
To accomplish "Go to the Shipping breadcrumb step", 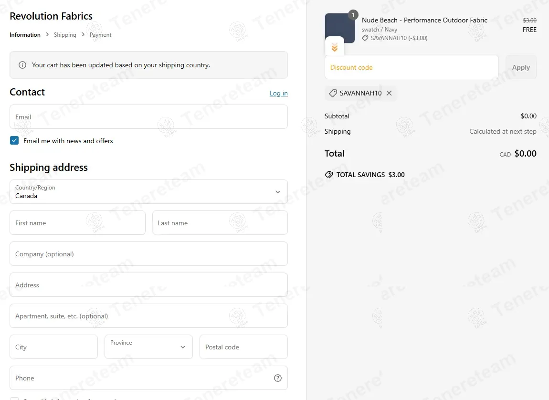I will point(65,35).
